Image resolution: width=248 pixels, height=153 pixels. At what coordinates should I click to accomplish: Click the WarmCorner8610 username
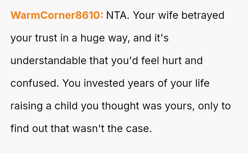click(x=57, y=15)
